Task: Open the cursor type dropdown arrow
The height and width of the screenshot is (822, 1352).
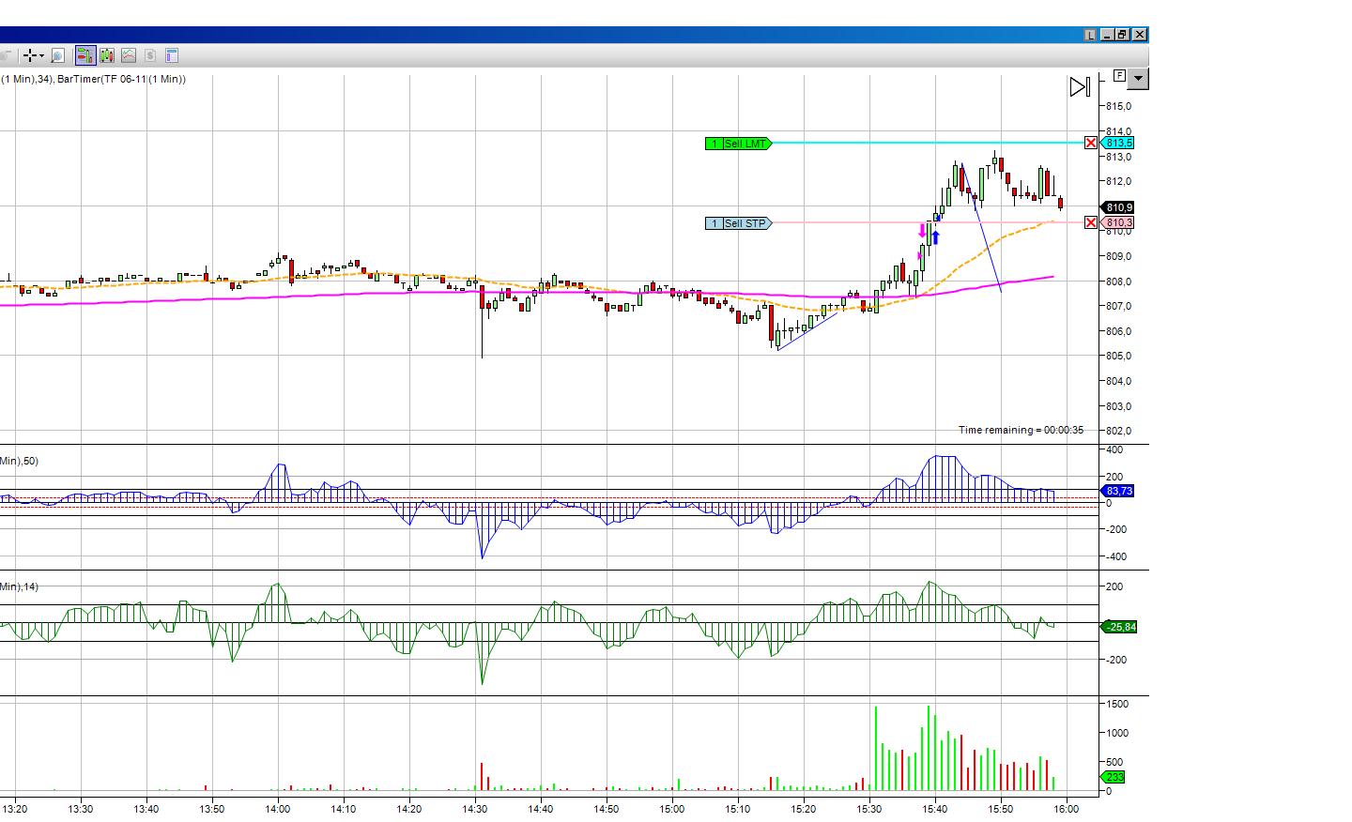Action: [x=41, y=55]
